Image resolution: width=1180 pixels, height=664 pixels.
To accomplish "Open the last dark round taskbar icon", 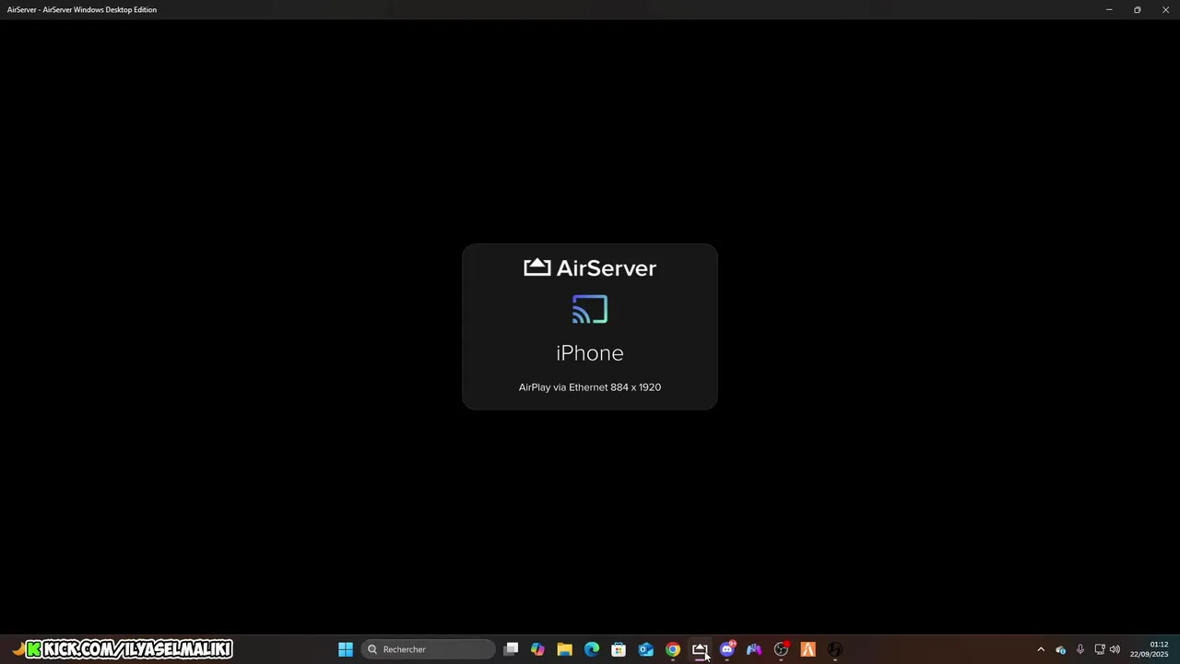I will [835, 649].
